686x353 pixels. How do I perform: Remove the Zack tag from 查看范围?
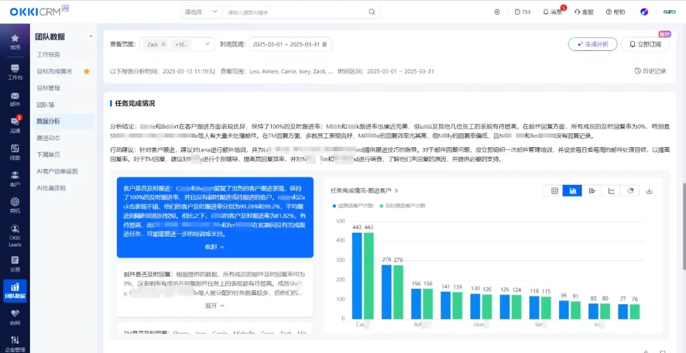[x=163, y=44]
